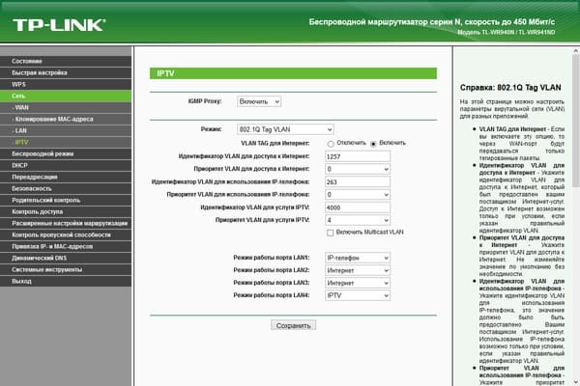Click scrollbar down arrow in help panel

click(576, 382)
